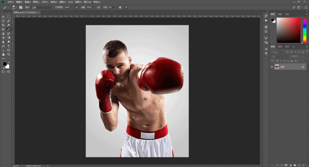
Task: Pick a hue on the rainbow slider
Action: click(305, 30)
